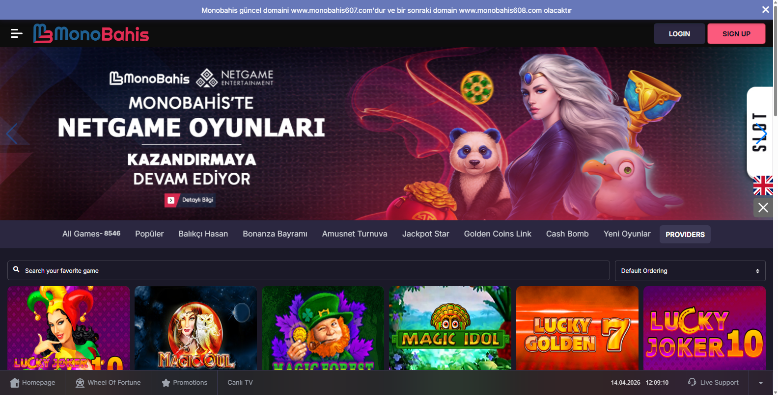Click the MonoBahis logo
The image size is (778, 395).
(91, 34)
